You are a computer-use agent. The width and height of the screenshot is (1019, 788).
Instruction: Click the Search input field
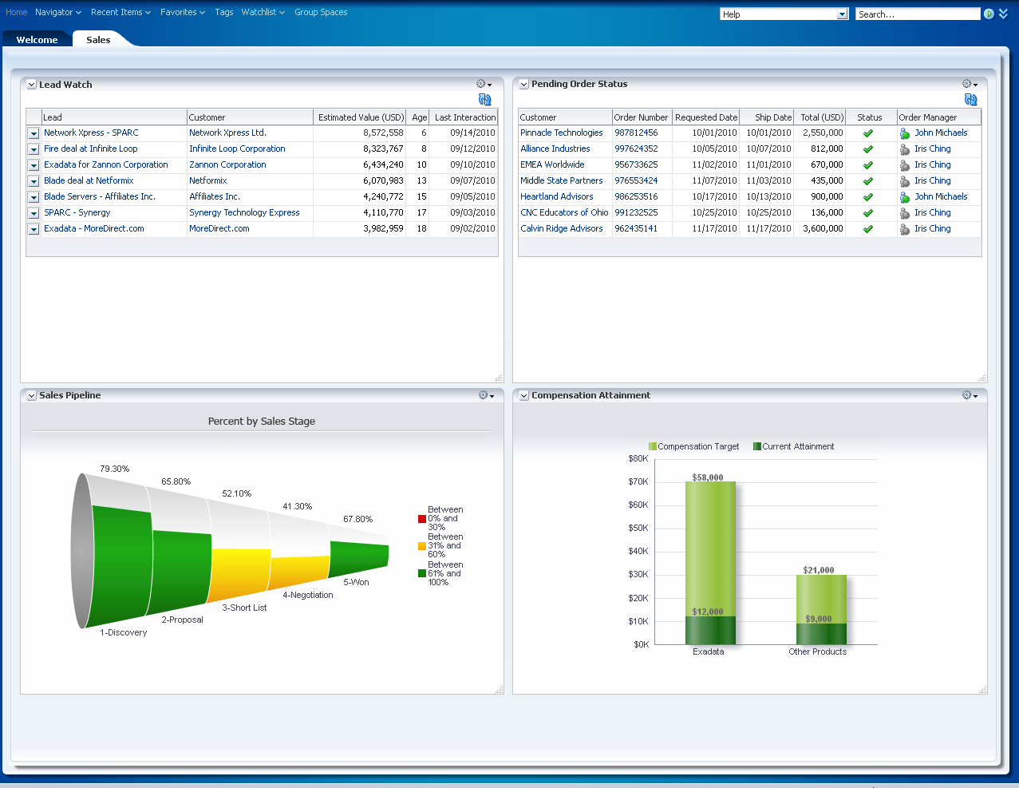(917, 14)
